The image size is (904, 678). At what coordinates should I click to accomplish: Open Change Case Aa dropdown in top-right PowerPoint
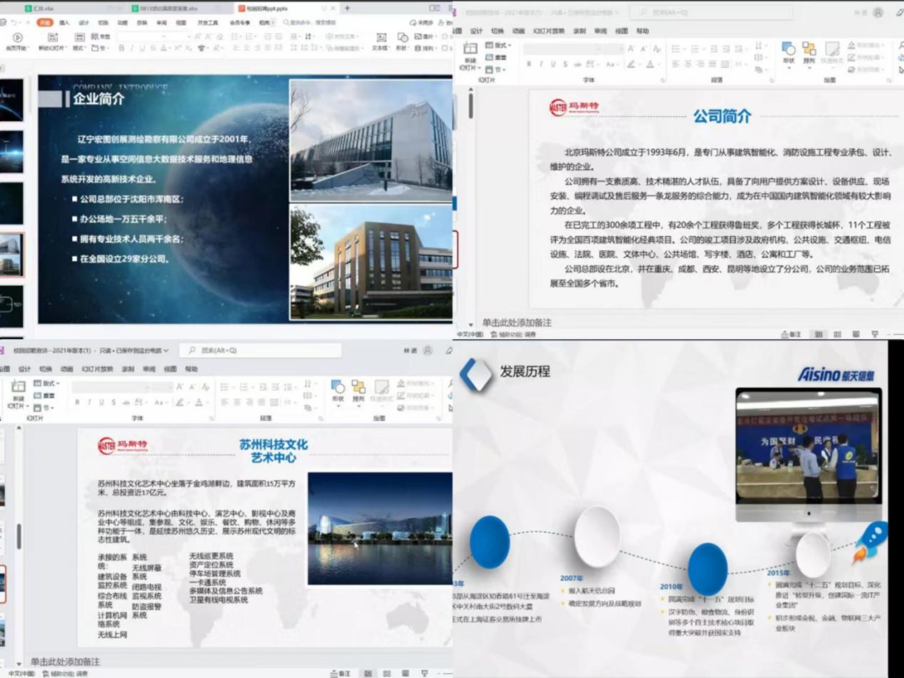coord(612,64)
